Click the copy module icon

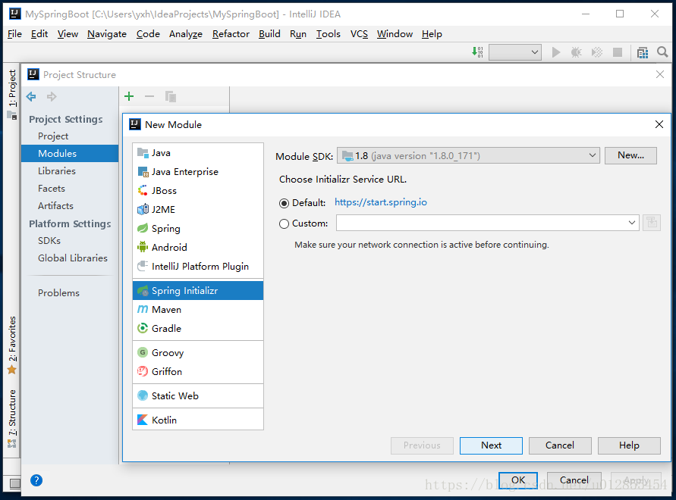click(170, 96)
